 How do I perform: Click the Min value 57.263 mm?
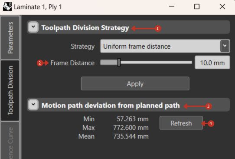pyautogui.click(x=133, y=119)
